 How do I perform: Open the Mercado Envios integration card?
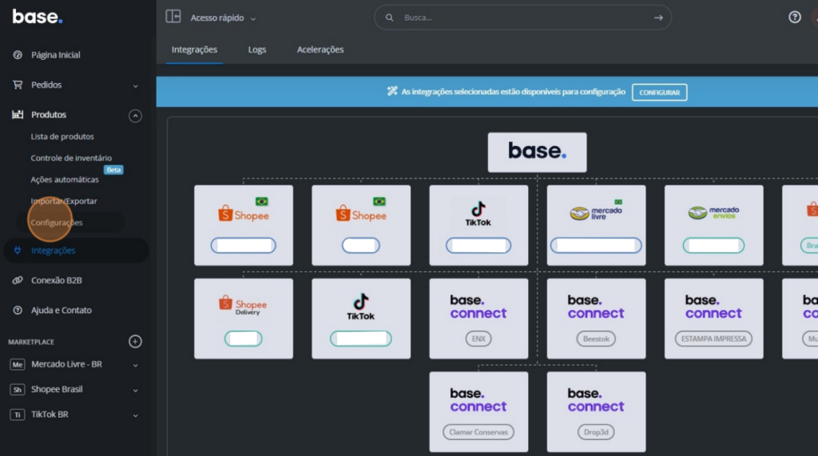713,225
